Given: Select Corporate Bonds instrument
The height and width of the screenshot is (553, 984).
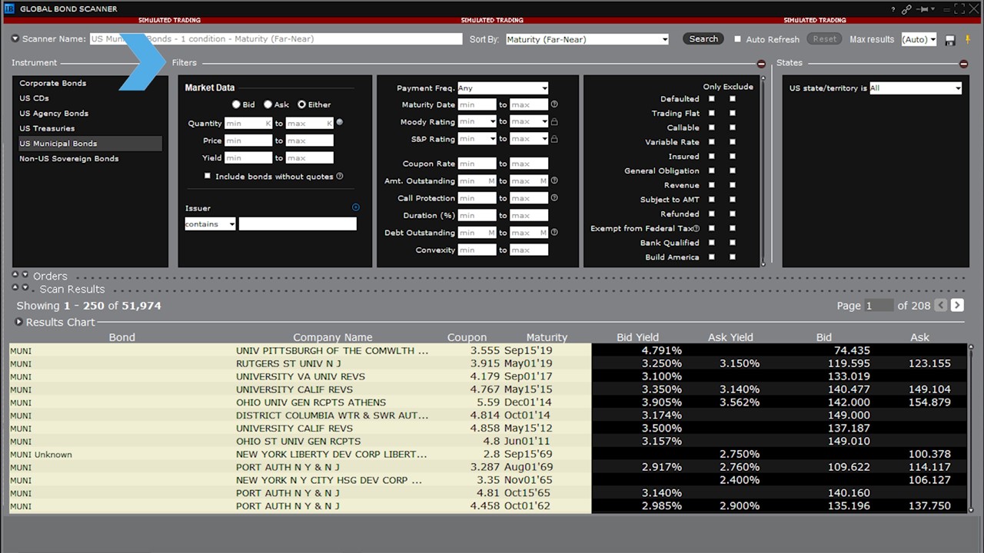Looking at the screenshot, I should pyautogui.click(x=53, y=83).
